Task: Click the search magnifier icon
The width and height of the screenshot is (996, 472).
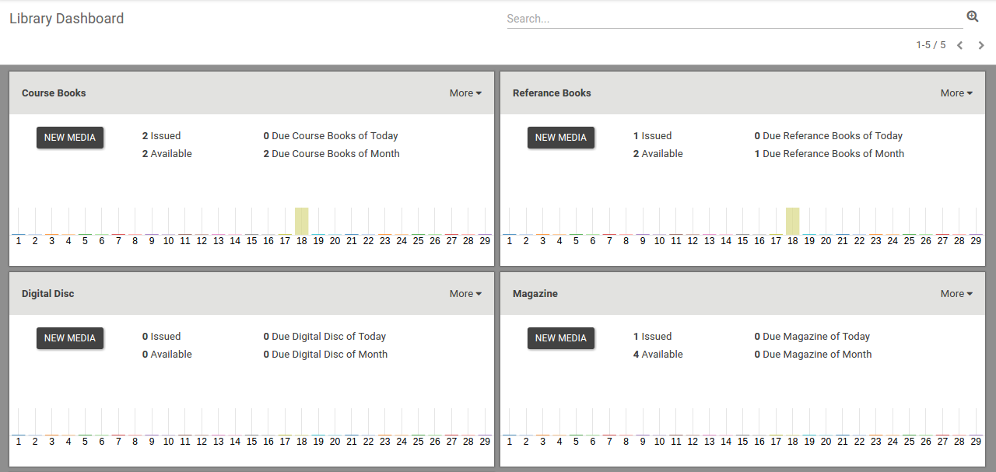Action: 973,16
